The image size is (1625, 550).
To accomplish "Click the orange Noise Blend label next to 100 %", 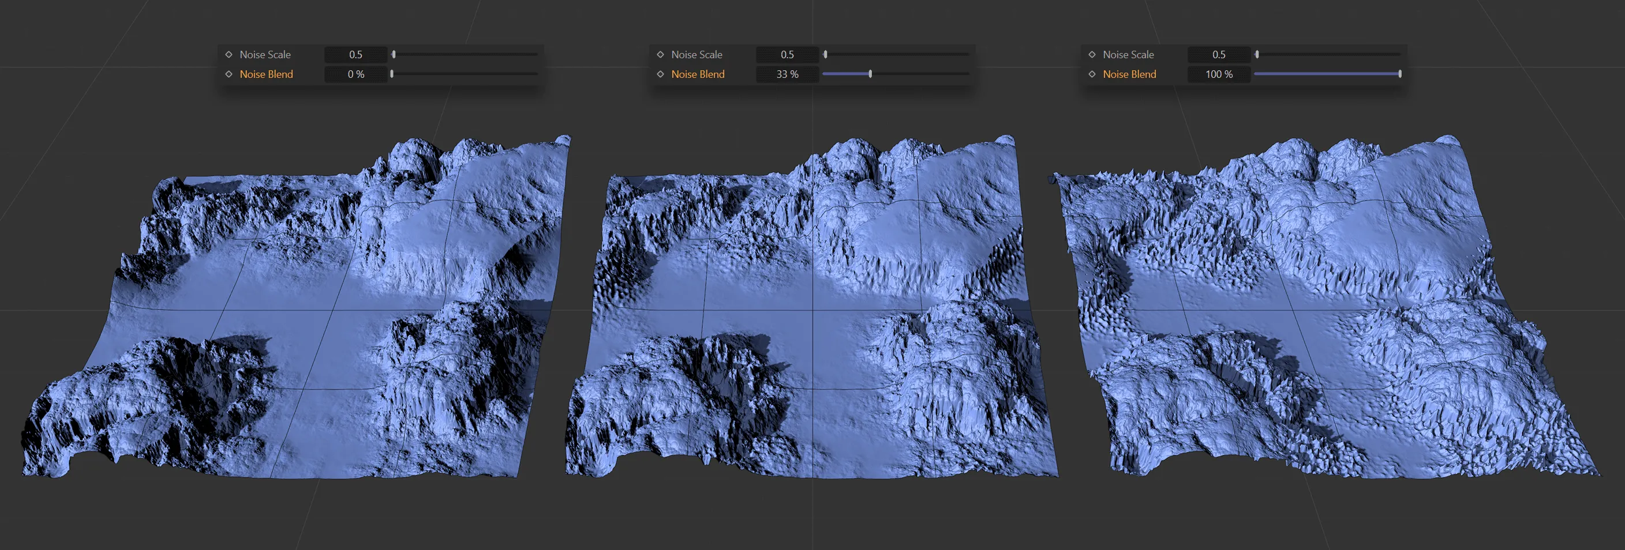I will [1129, 74].
